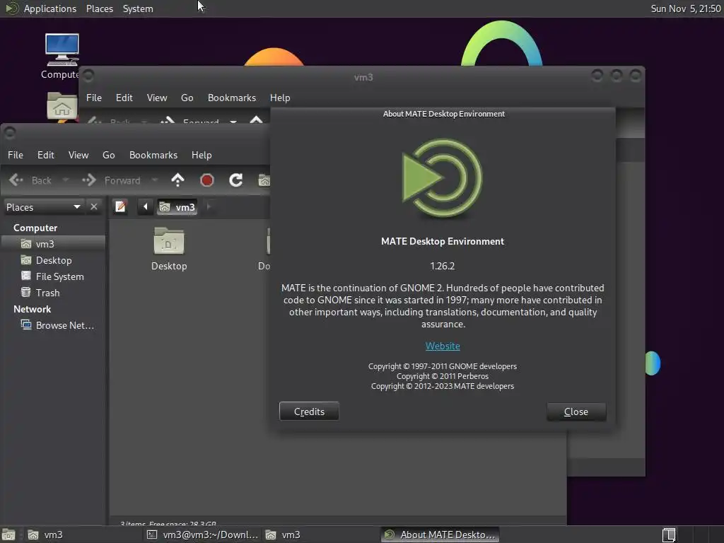Select the Desktop folder icon in file view
Screen dimensions: 724x543
click(169, 241)
